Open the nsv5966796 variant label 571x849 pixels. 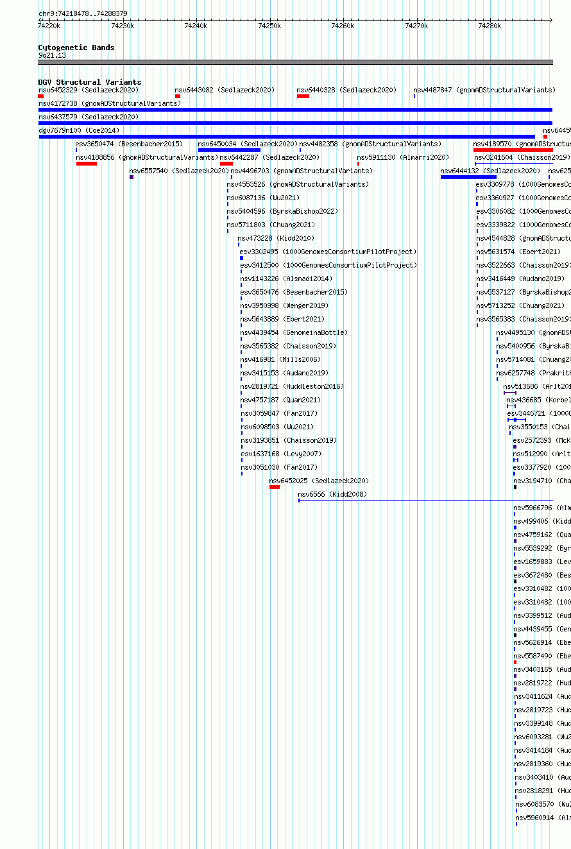(542, 508)
